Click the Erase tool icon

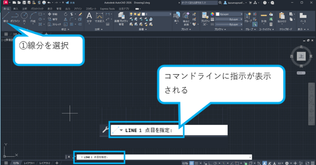coord(80,14)
